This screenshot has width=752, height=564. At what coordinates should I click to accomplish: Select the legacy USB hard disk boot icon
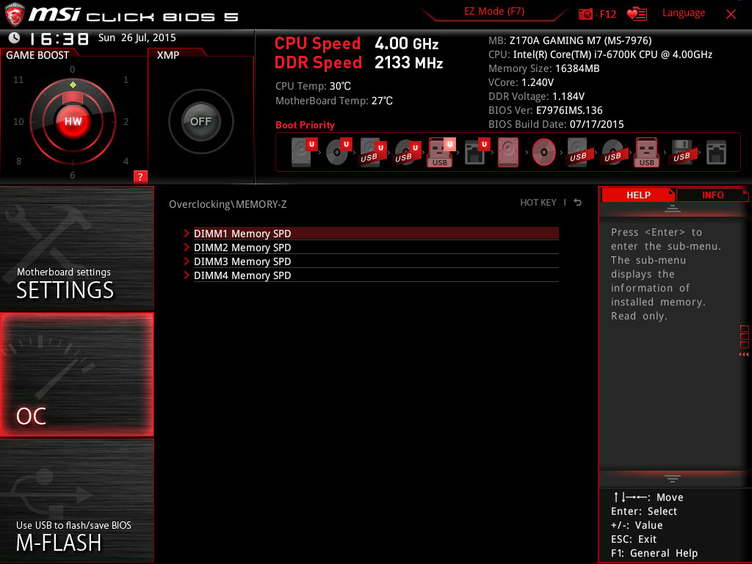(579, 152)
